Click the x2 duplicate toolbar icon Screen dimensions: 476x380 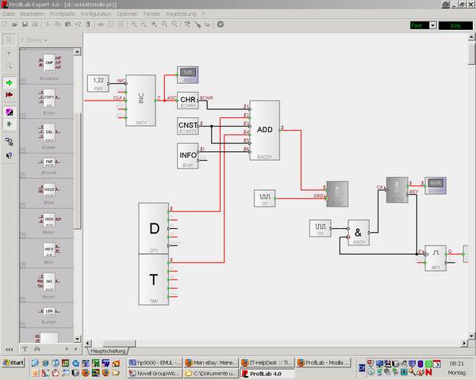click(x=78, y=25)
